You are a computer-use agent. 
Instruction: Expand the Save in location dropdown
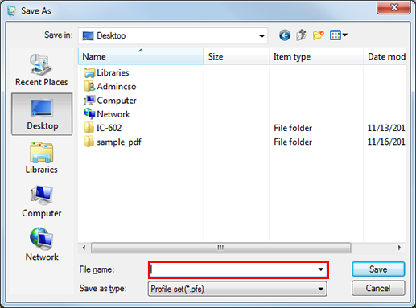click(262, 35)
